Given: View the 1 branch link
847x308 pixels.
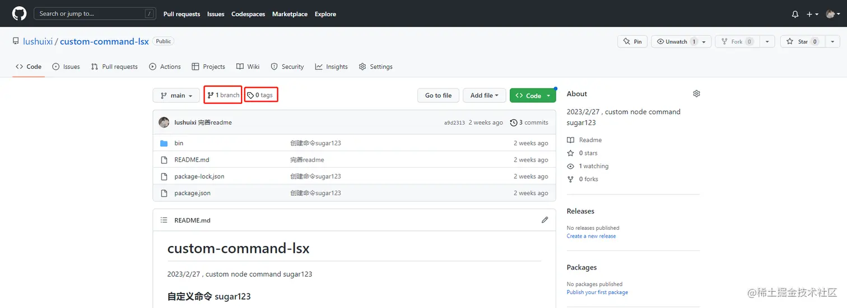Looking at the screenshot, I should (x=223, y=95).
